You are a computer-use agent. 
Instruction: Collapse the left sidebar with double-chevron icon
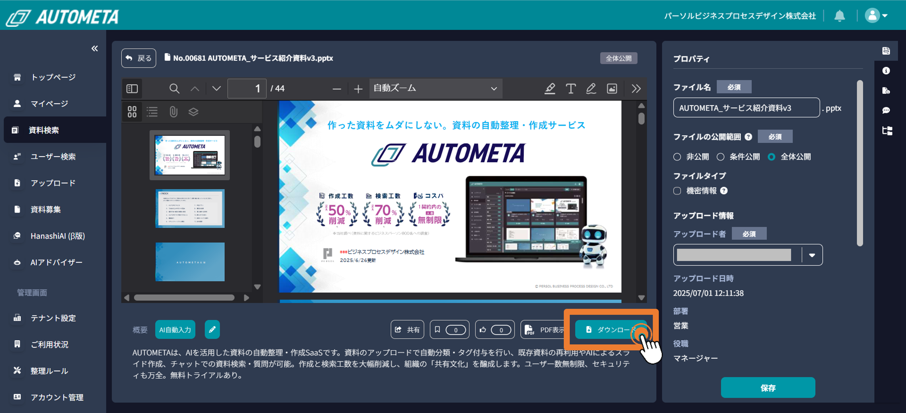95,49
